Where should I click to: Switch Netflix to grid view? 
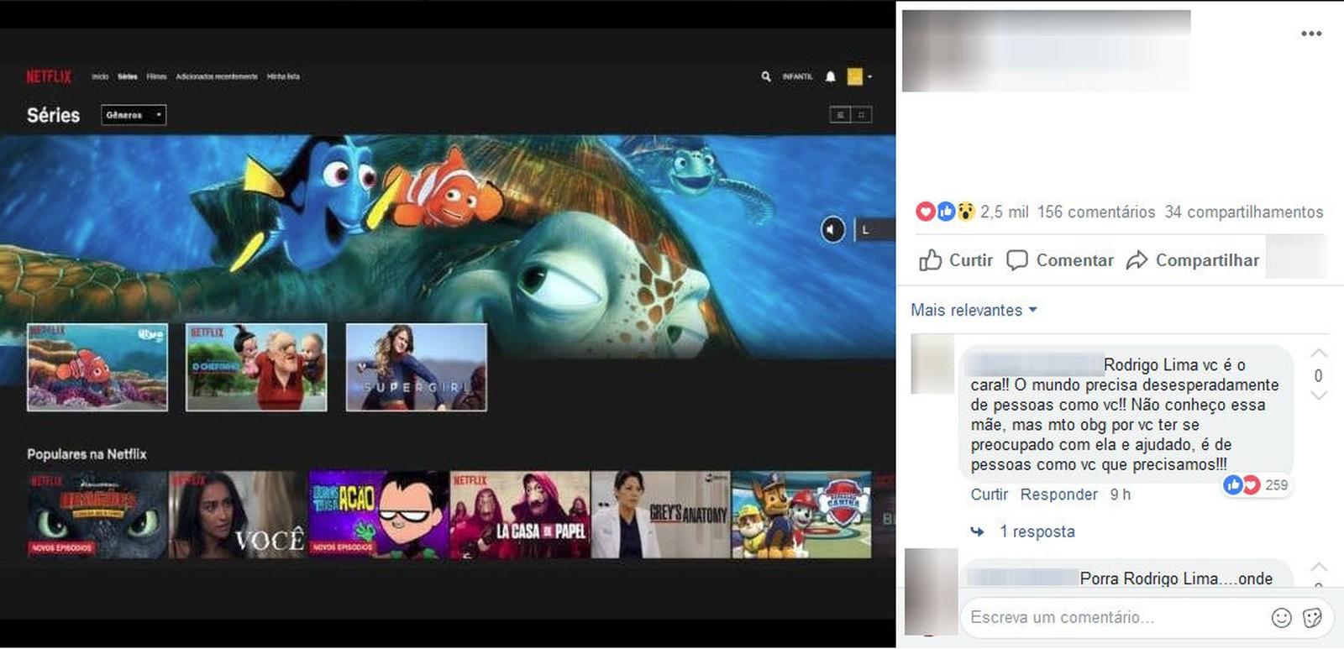(x=862, y=115)
